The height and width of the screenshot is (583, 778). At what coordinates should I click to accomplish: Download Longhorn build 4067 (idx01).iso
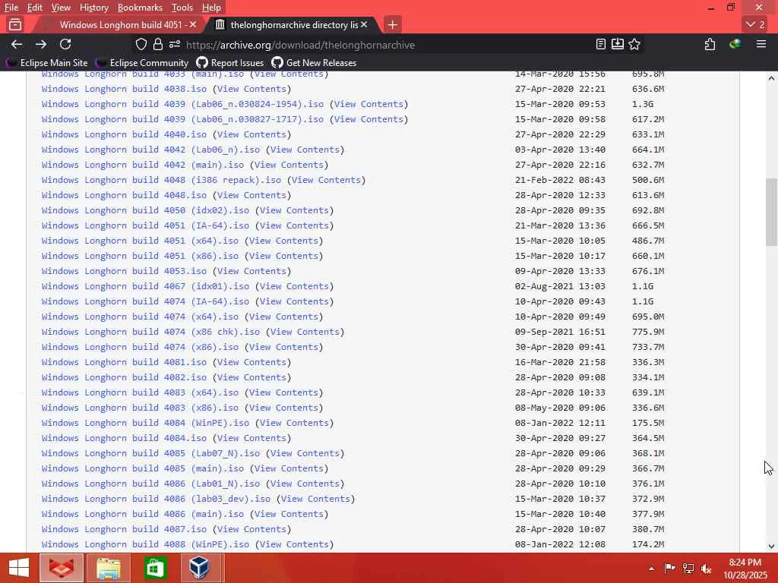[145, 286]
